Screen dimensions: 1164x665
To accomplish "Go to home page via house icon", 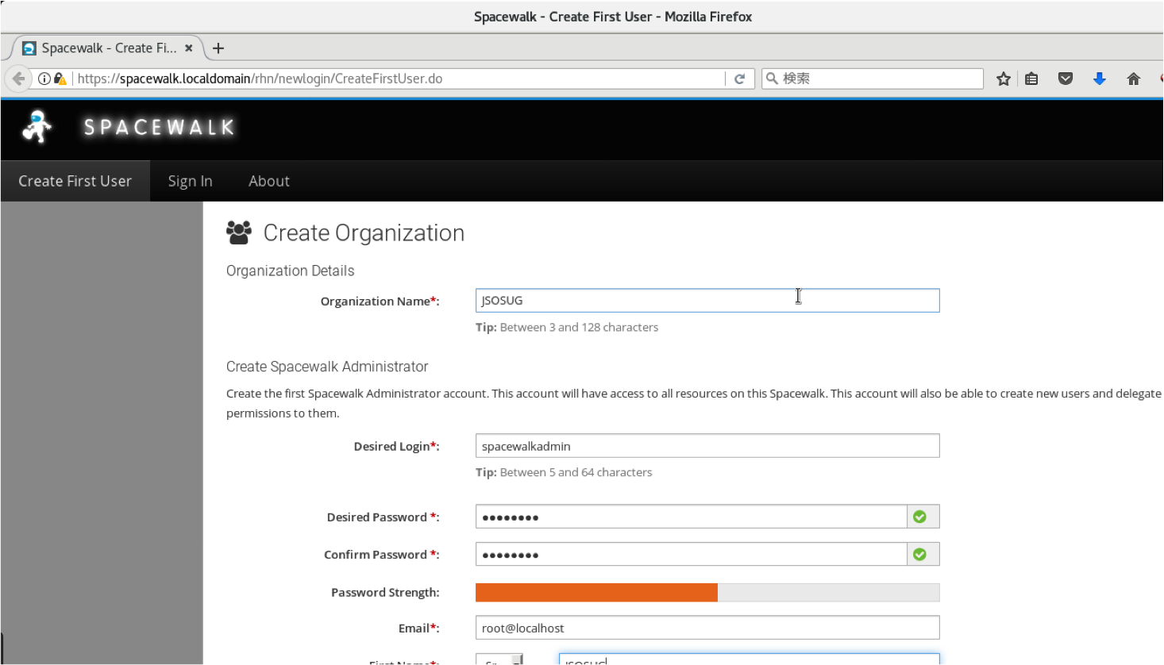I will pyautogui.click(x=1134, y=79).
